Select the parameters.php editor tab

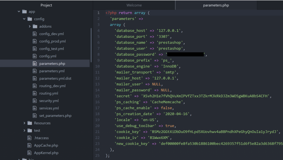[216, 5]
